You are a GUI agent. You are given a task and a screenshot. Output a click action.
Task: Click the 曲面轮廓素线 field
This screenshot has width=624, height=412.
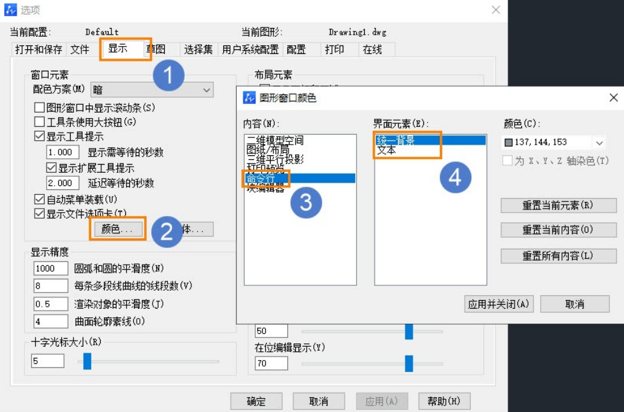pyautogui.click(x=51, y=321)
